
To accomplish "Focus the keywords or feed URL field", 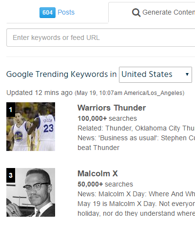I will point(101,37).
